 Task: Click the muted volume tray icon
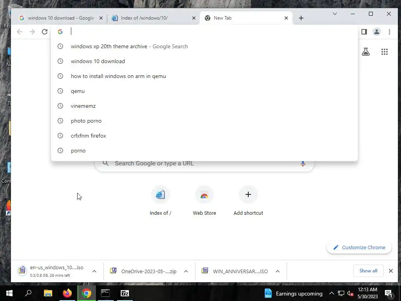[350, 293]
